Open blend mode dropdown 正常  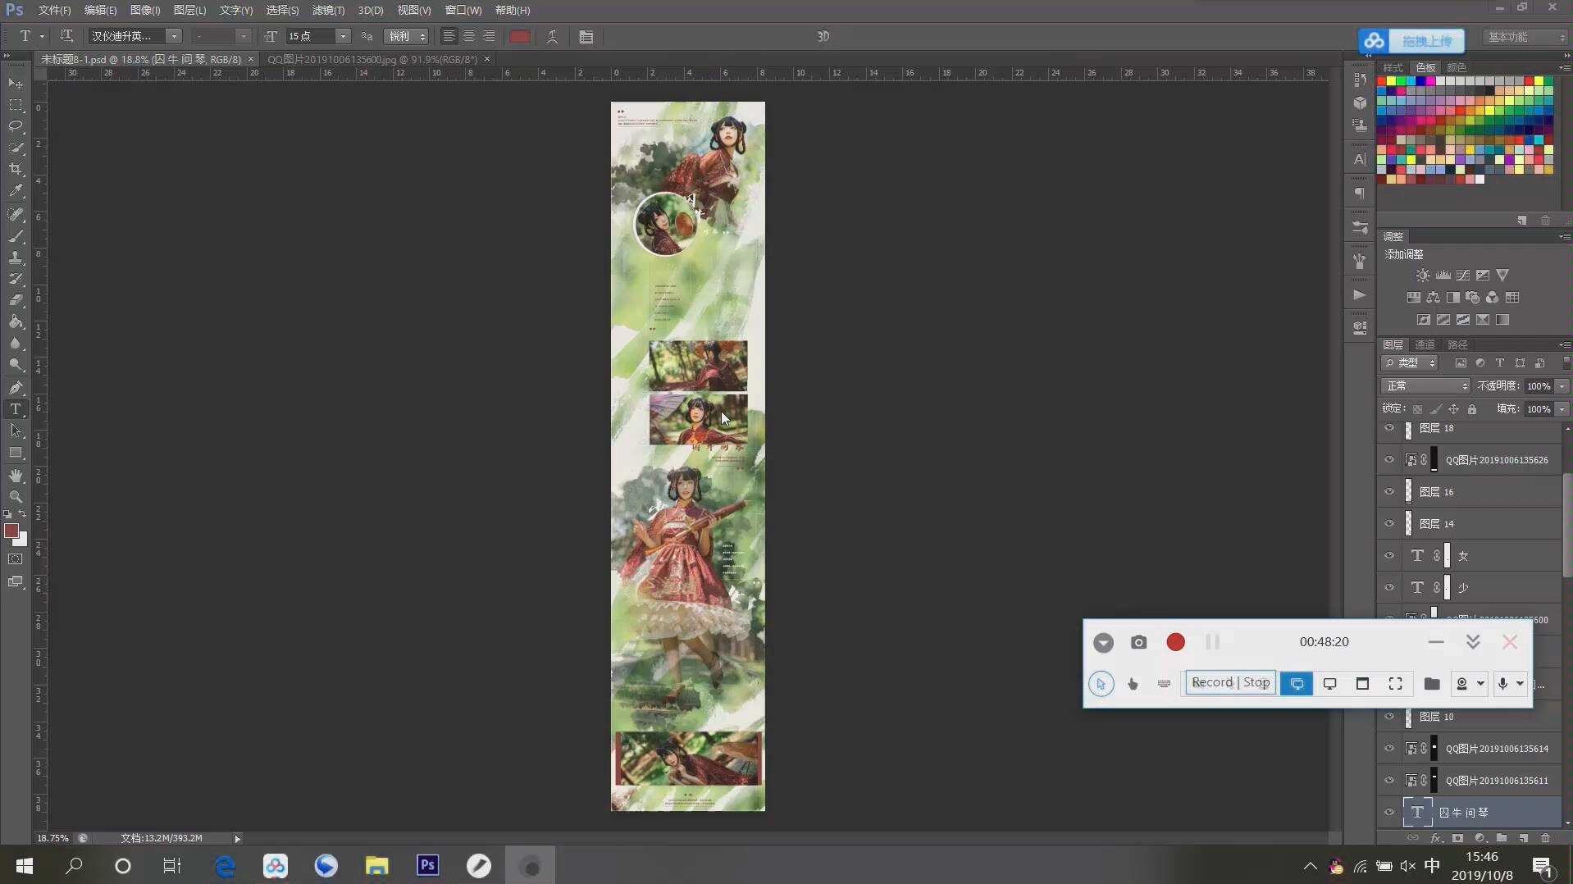(1425, 385)
